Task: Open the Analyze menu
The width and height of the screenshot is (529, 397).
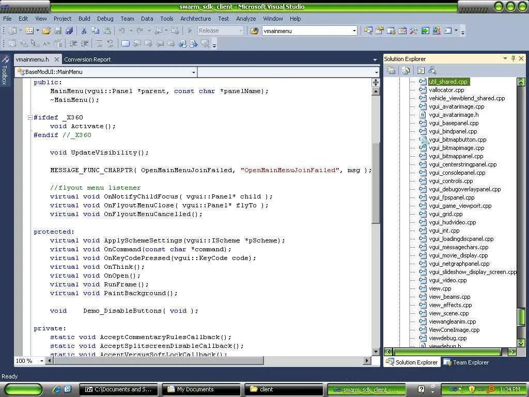Action: coord(246,19)
